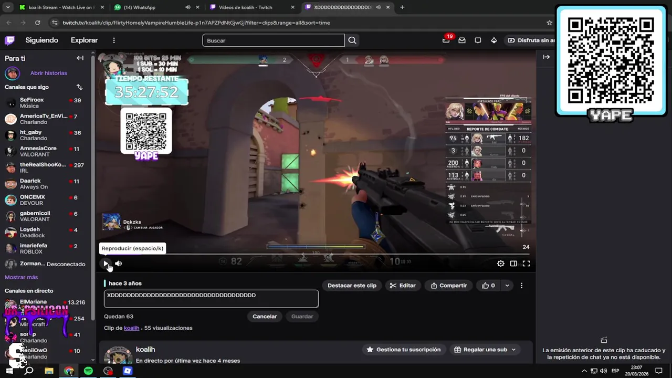Toggle theatre mode on the player

point(513,264)
